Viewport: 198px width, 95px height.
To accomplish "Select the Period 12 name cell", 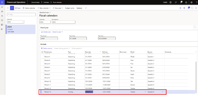I will pyautogui.click(x=56, y=88).
